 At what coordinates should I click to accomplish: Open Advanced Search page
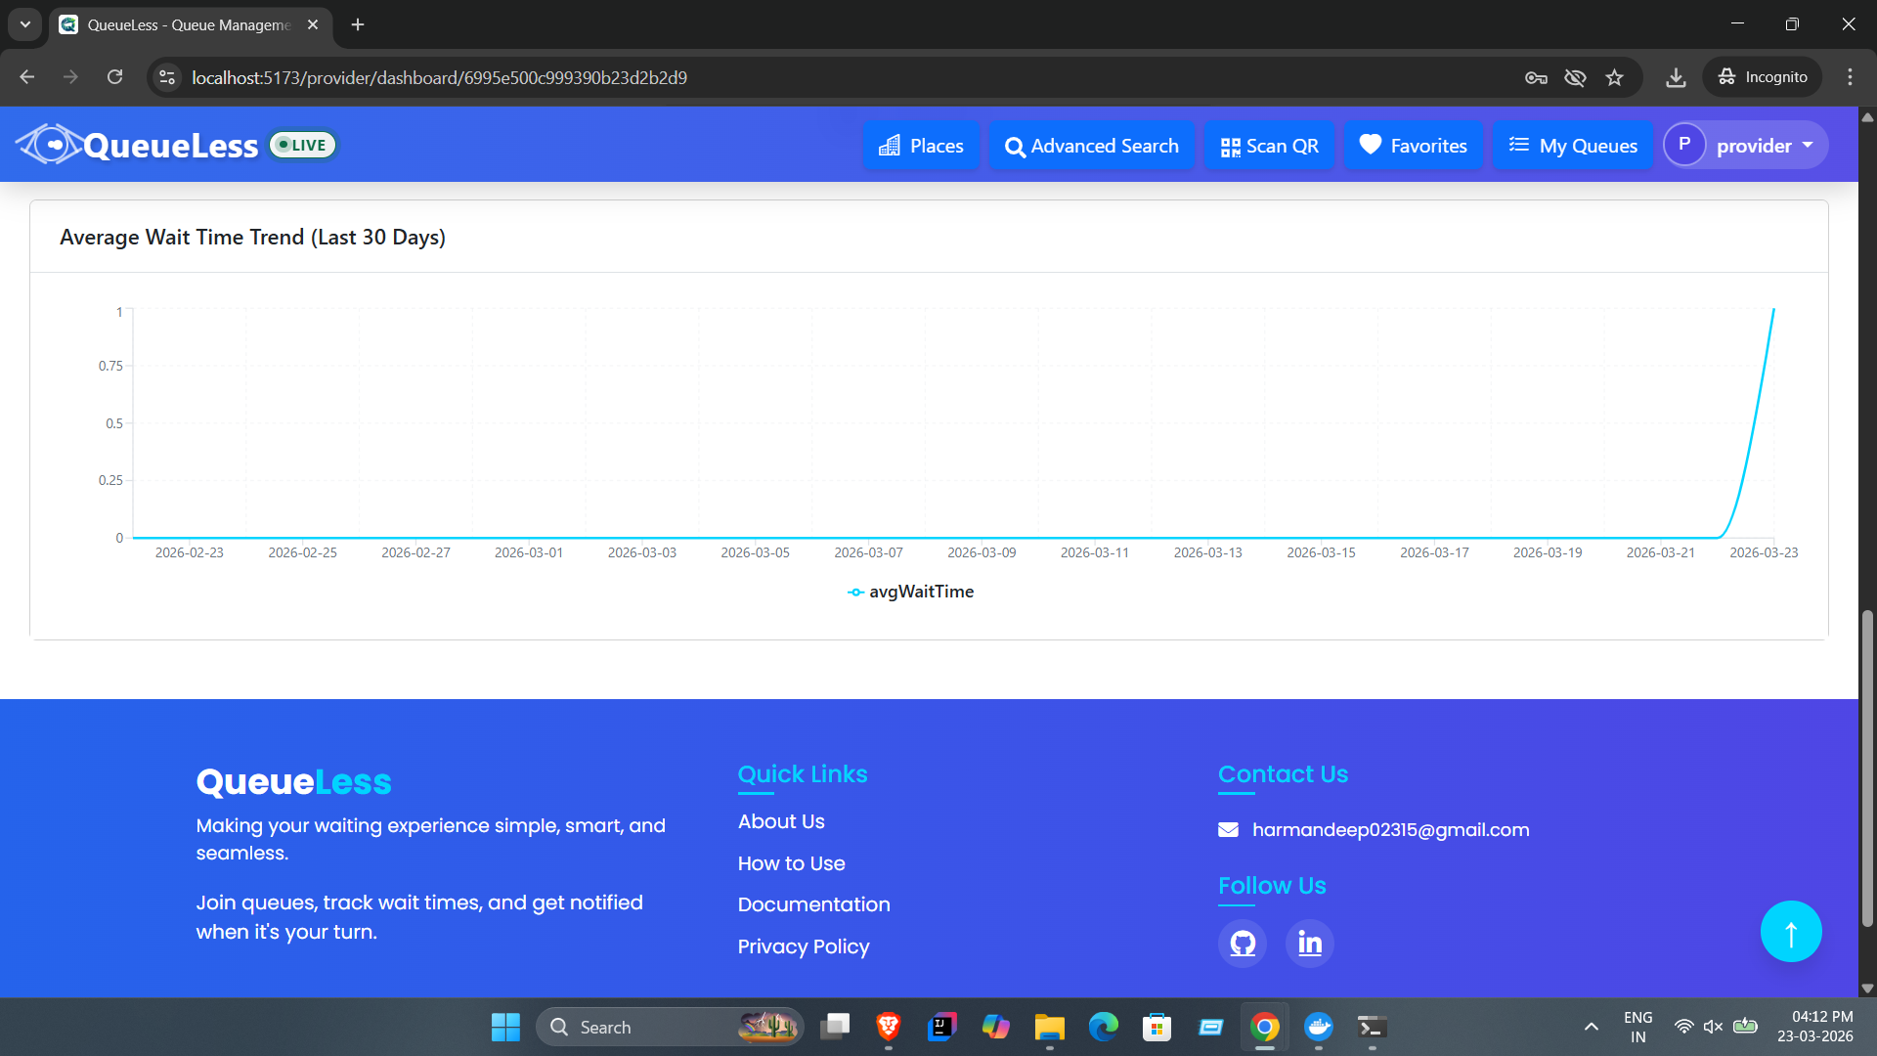coord(1092,146)
